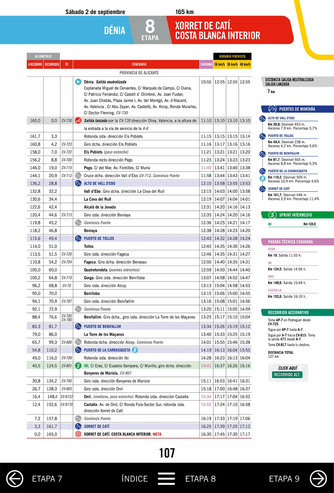This screenshot has width=334, height=493.
Task: Click the green sprint icon beside IBI row
Action: point(78,366)
